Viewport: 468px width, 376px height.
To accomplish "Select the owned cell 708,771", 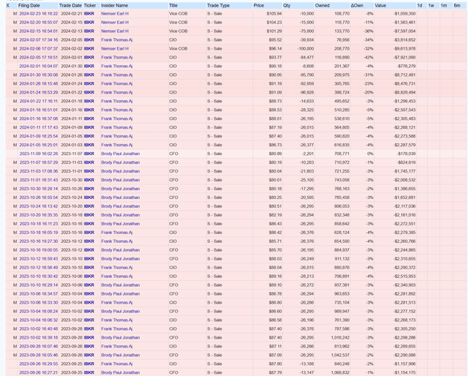I will [341, 154].
